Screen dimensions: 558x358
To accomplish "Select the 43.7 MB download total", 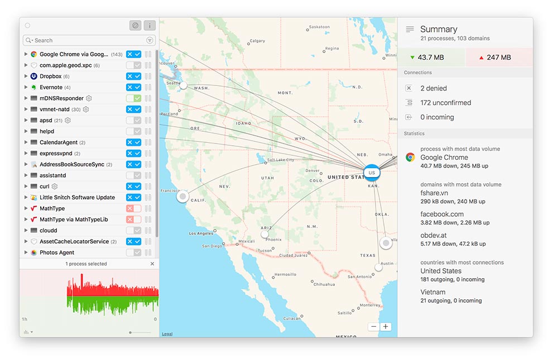I will point(431,58).
